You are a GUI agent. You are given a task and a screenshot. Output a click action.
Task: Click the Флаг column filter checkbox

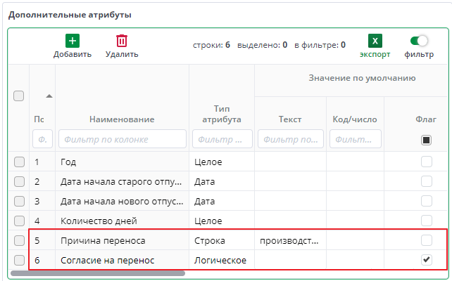[x=426, y=140]
